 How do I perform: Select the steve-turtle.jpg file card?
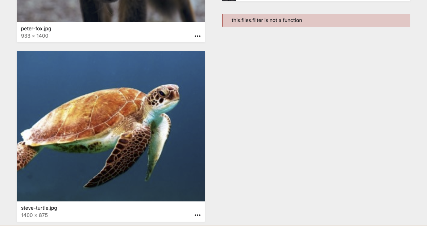pos(111,136)
